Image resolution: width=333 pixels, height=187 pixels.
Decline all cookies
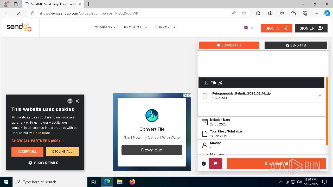click(62, 152)
